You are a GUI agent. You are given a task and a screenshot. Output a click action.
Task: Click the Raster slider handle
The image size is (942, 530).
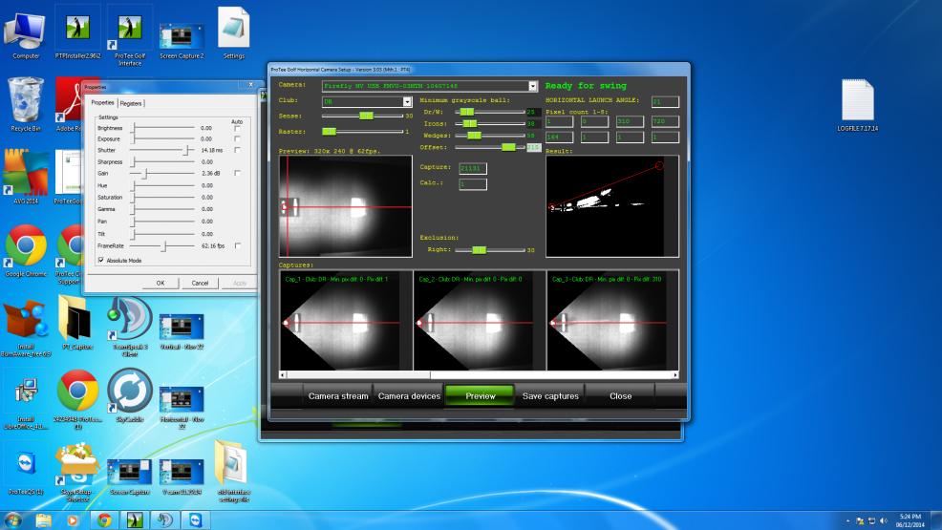pyautogui.click(x=330, y=131)
